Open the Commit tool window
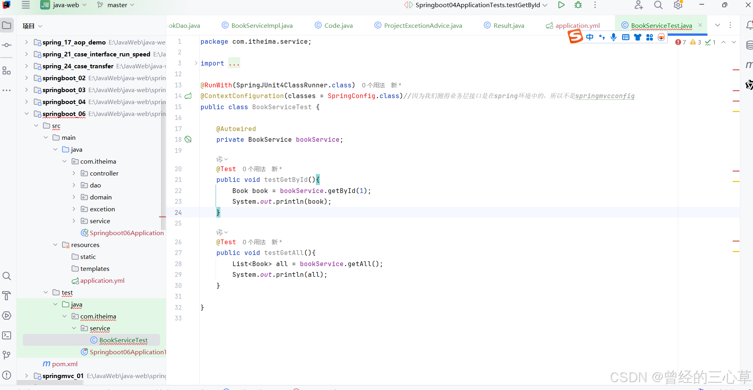 [x=7, y=45]
